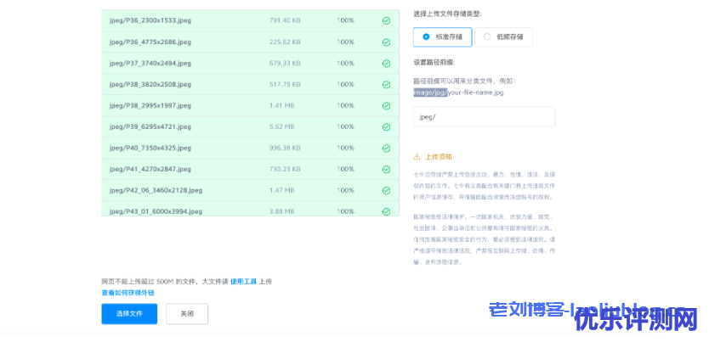Click success checkmark for P37_3740x2494.jpeg

(x=386, y=63)
